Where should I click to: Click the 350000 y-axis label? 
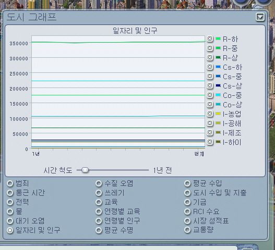click(x=19, y=43)
